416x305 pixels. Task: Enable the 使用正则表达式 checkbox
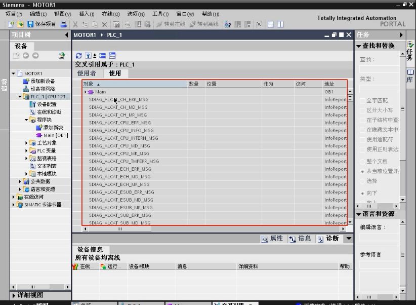point(362,149)
